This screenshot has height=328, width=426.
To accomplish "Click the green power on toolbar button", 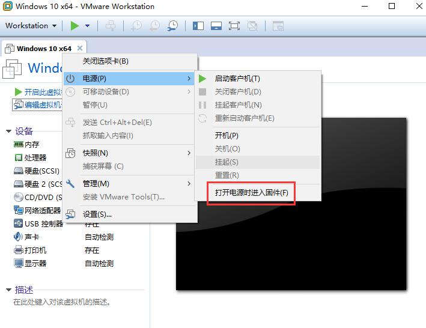I will (x=75, y=26).
